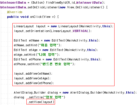Click the 'layout.addView(etName);' line

[x=33, y=74]
